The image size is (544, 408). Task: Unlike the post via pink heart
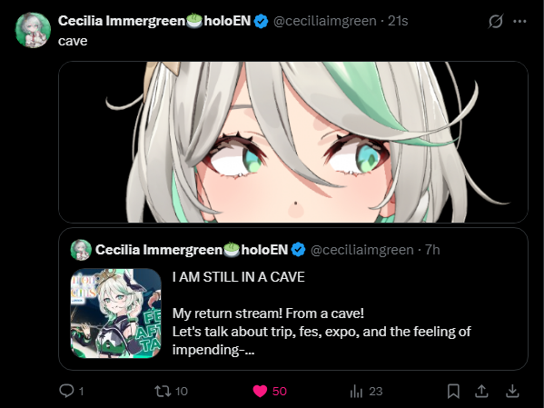pos(260,391)
